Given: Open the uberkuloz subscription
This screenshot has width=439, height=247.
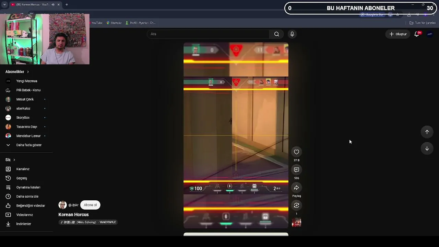Looking at the screenshot, I should (26, 108).
